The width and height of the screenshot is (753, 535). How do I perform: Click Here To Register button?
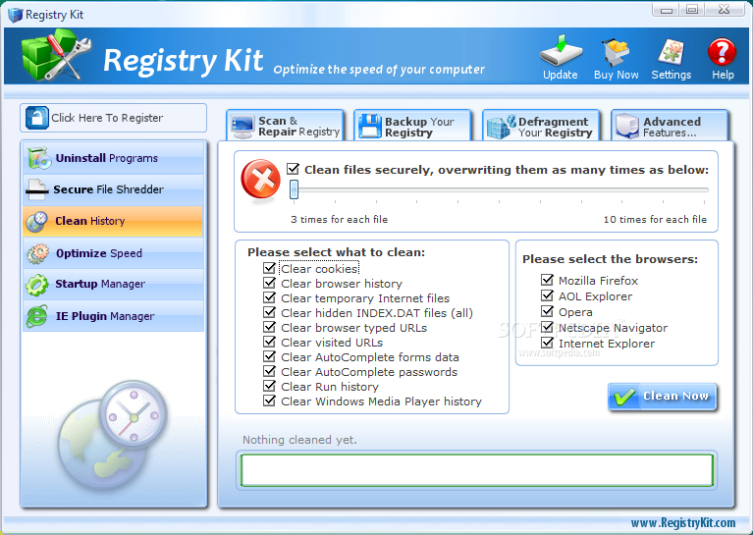pos(113,118)
